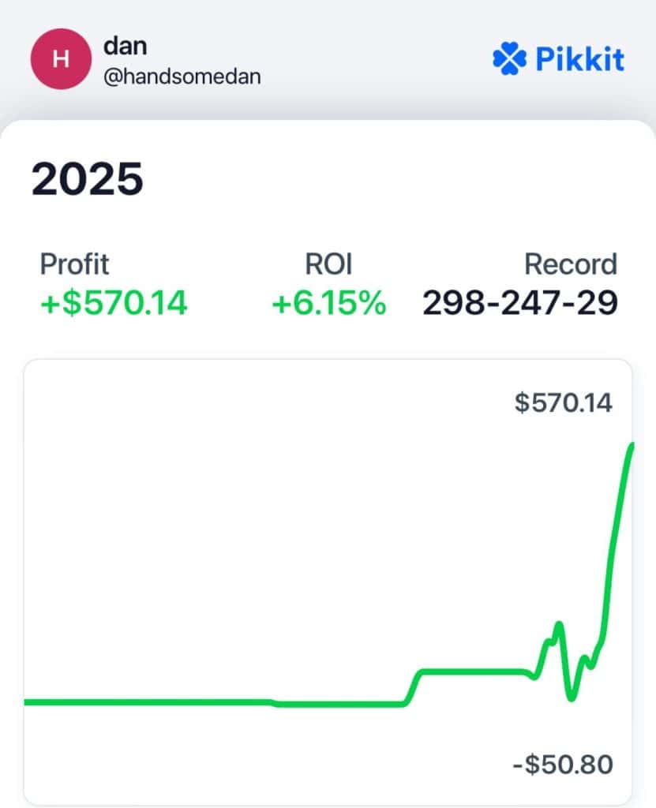This screenshot has width=656, height=808.
Task: Tap the first step-up in the profit line
Action: (x=413, y=688)
